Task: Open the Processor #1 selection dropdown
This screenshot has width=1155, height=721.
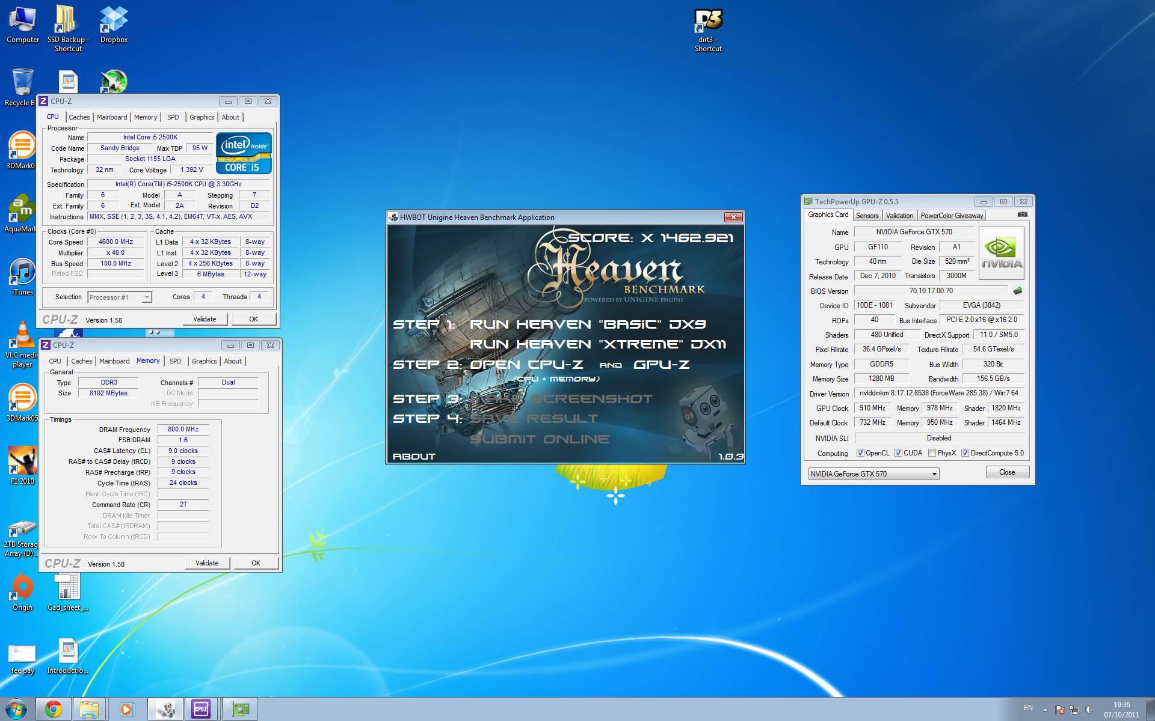Action: 120,297
